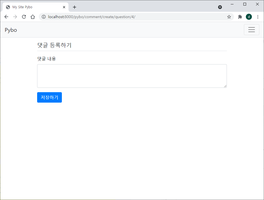The height and width of the screenshot is (200, 264).
Task: Select the My Site Pybo tab
Action: tap(35, 7)
